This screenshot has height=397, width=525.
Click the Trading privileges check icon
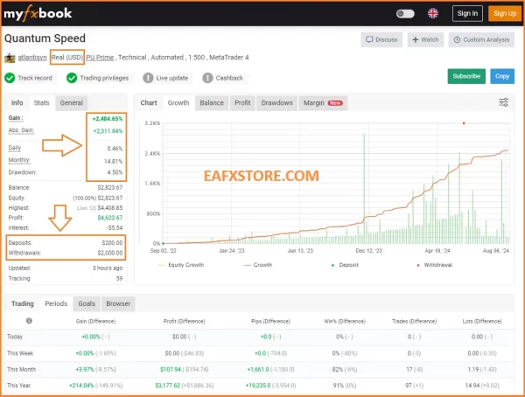pyautogui.click(x=72, y=78)
